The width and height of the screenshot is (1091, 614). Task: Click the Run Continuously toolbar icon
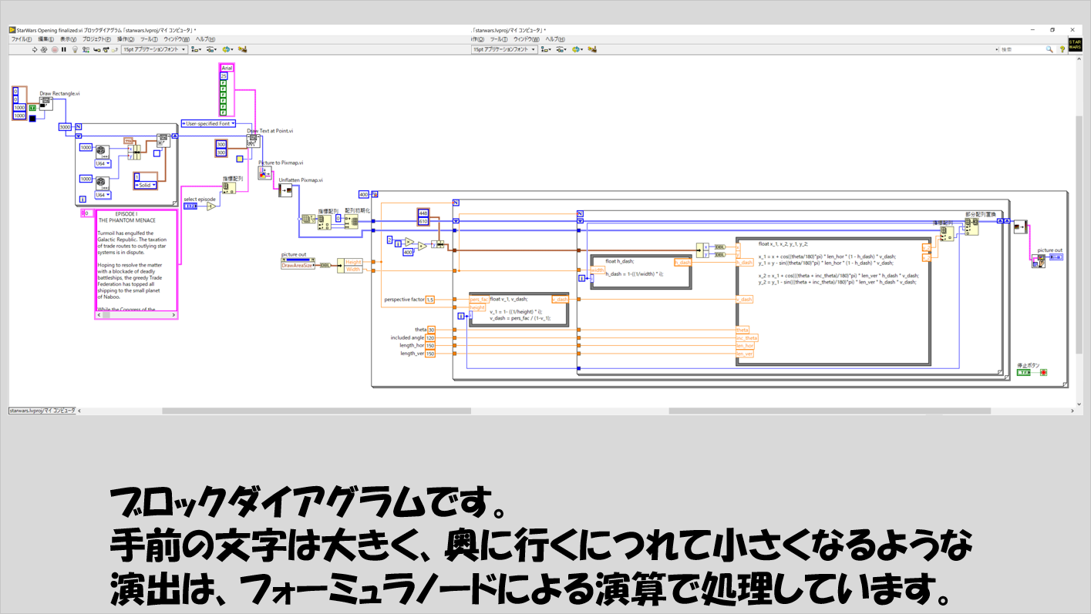click(x=45, y=49)
